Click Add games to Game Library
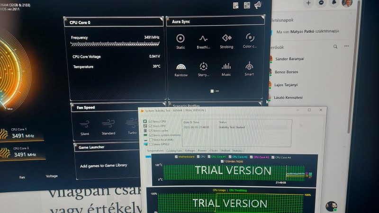 click(103, 166)
